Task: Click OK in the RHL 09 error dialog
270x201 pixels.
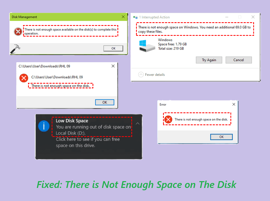Action: 105,102
